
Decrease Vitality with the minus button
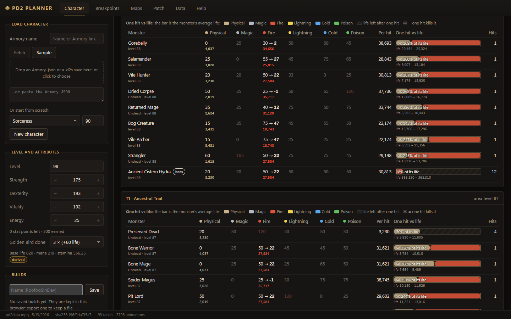click(x=55, y=207)
